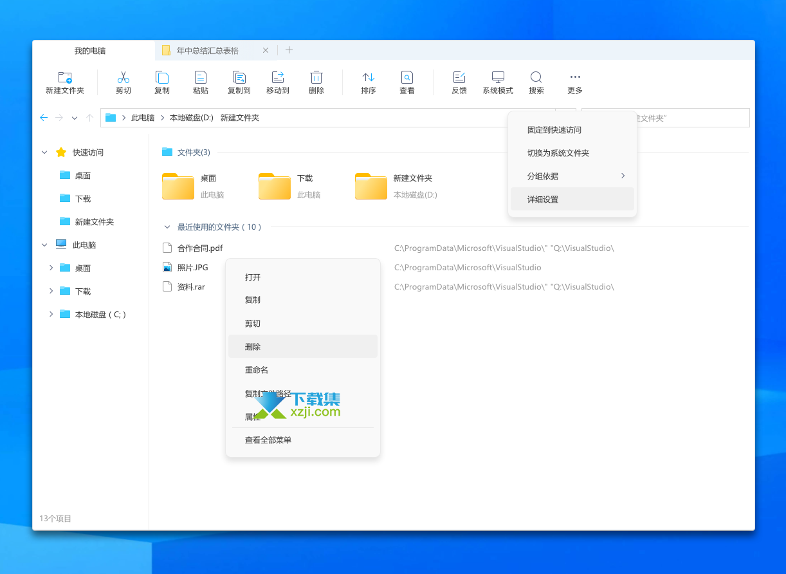
Task: Open the 桌面 folder thumbnail
Action: 178,187
